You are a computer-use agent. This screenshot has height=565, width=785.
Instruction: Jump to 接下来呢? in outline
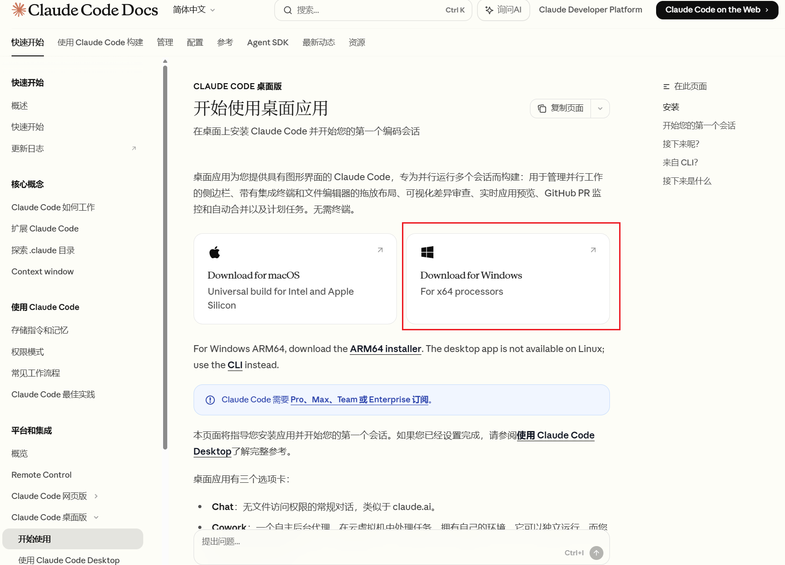681,144
